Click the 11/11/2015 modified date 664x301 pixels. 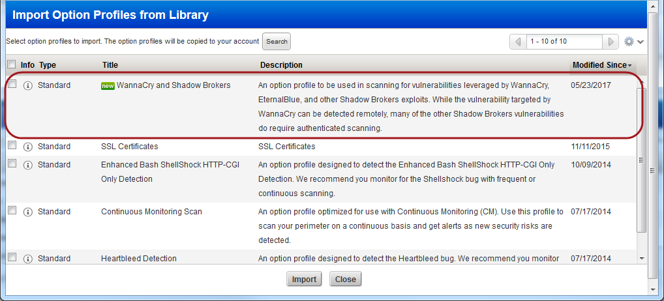(590, 147)
